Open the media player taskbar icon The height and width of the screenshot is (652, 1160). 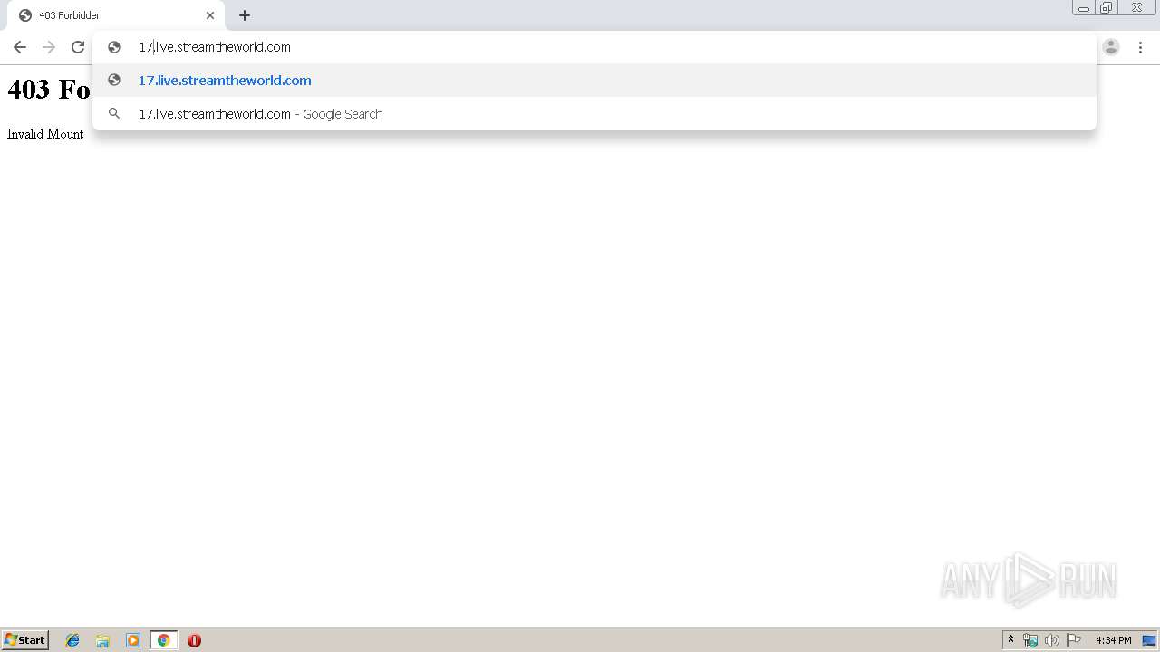pyautogui.click(x=133, y=640)
